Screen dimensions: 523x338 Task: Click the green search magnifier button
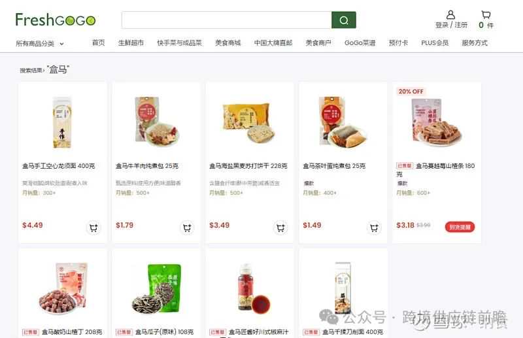point(344,20)
